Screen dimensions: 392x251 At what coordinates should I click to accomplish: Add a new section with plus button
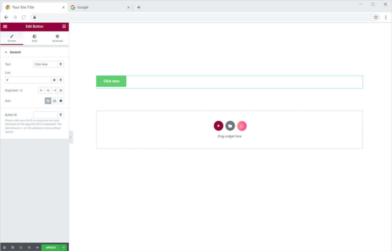(x=218, y=126)
